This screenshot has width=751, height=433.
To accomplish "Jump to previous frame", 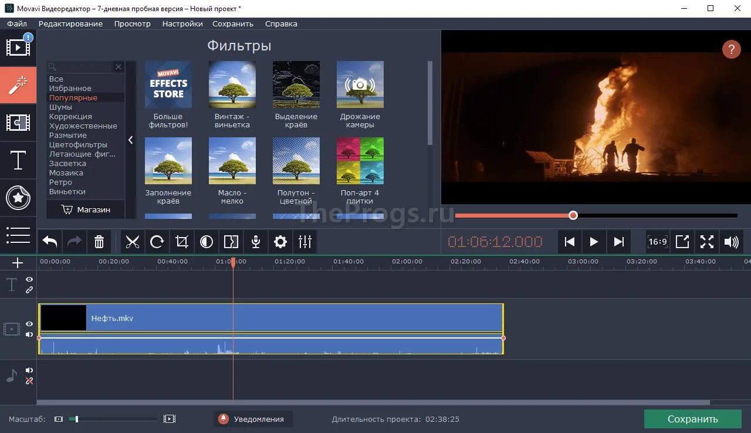I will [x=569, y=242].
